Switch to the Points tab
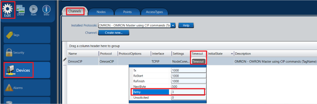 (127, 12)
